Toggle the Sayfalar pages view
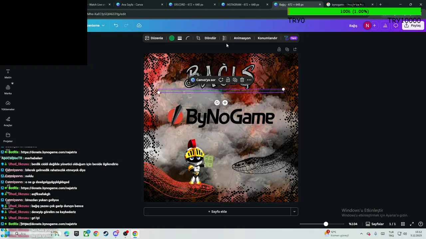The image size is (426, 239). (x=375, y=224)
